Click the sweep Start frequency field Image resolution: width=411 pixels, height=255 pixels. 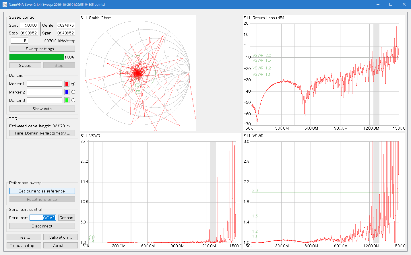[29, 25]
